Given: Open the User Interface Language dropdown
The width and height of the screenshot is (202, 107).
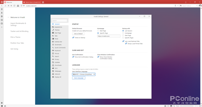Looking at the screenshot, I should coord(84,74).
